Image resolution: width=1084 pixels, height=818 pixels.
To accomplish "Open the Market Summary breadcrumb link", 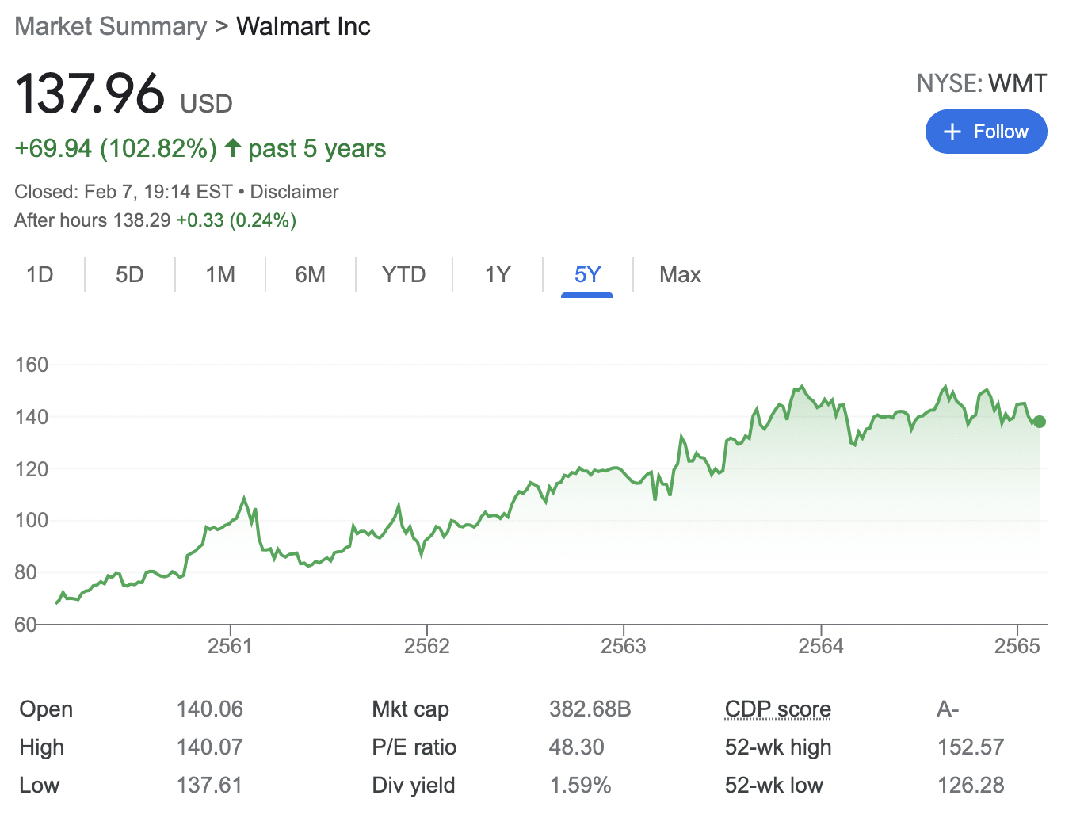I will pos(110,26).
